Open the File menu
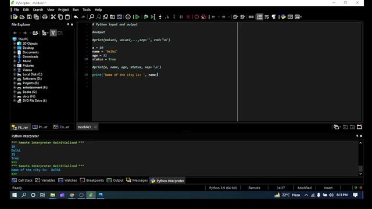This screenshot has height=209, width=372. (x=16, y=10)
